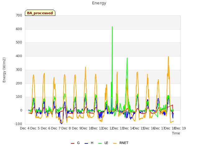Screen dimensions: 199x149
Task: Click the red G legend color marker
Action: coord(72,143)
